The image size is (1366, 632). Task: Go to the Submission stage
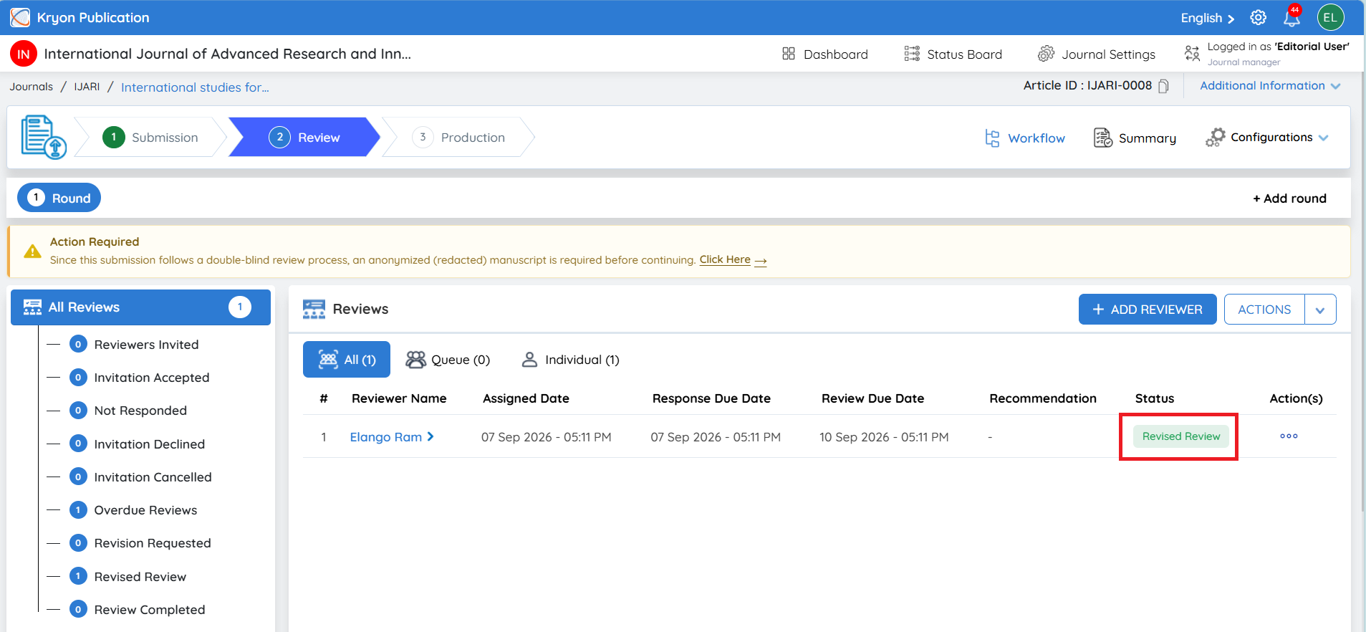pyautogui.click(x=150, y=137)
